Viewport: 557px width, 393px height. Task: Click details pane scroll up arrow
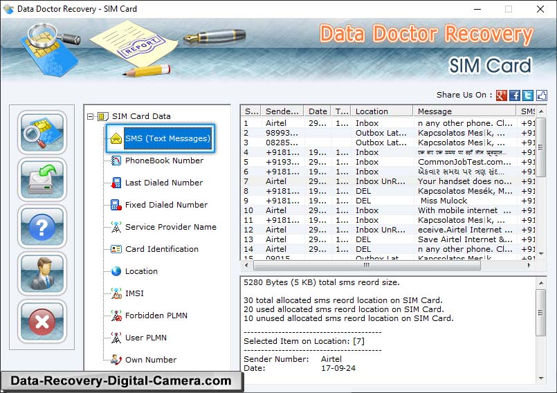[541, 283]
